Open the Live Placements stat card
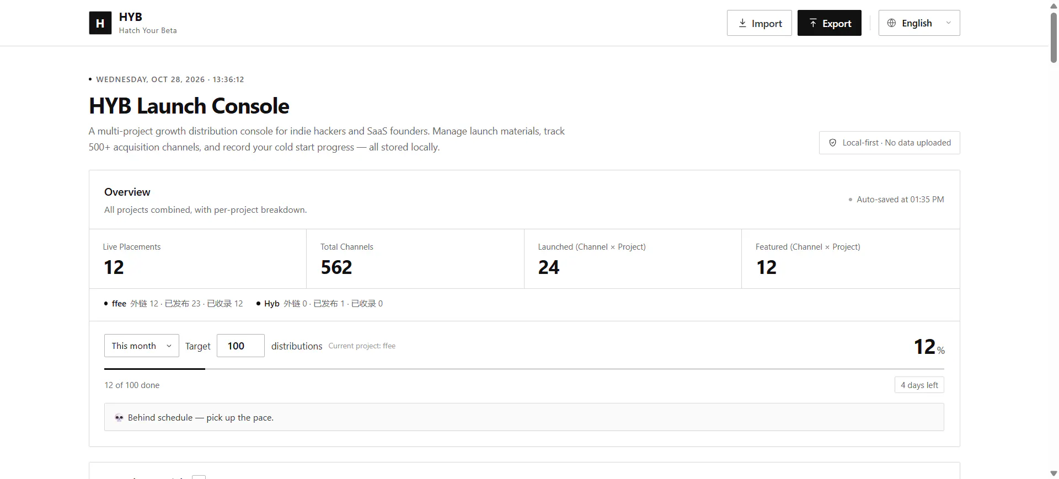 tap(198, 259)
